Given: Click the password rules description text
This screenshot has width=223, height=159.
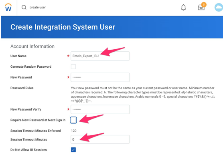Looking at the screenshot, I should (x=143, y=95).
